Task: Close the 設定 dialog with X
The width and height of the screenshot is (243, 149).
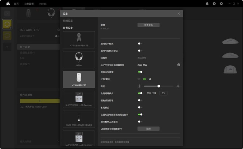Action: (x=179, y=14)
